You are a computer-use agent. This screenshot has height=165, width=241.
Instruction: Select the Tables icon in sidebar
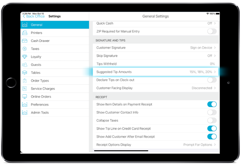click(25, 72)
